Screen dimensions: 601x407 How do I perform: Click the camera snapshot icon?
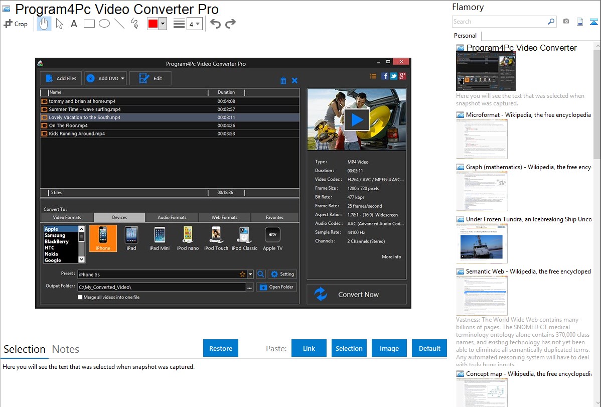[566, 22]
